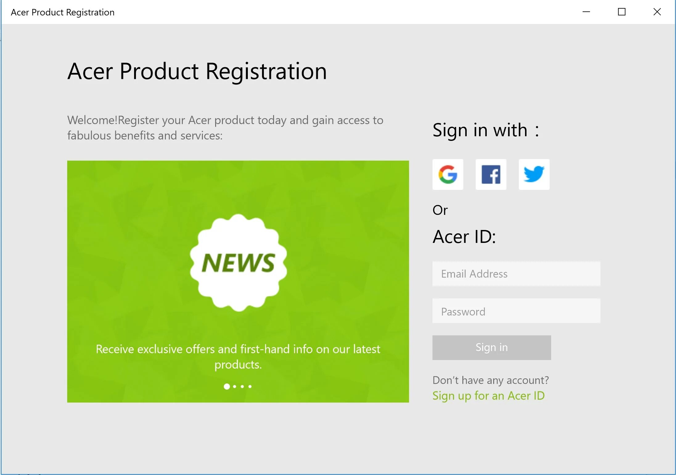Screen dimensions: 676x475
Task: Click the Don't have any account text
Action: tap(491, 380)
